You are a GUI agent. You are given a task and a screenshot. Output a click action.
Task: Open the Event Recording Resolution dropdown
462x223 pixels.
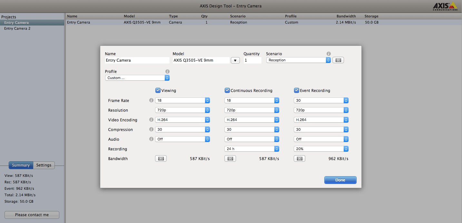click(321, 110)
